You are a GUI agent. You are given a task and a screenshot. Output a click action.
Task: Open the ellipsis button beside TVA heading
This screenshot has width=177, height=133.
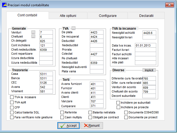73,28
